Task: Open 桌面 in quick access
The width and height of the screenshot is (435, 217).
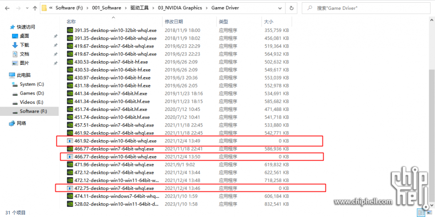Action: (24, 36)
